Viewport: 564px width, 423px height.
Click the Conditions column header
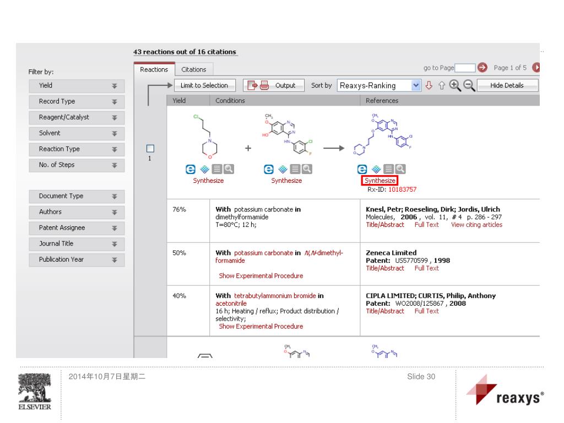285,101
